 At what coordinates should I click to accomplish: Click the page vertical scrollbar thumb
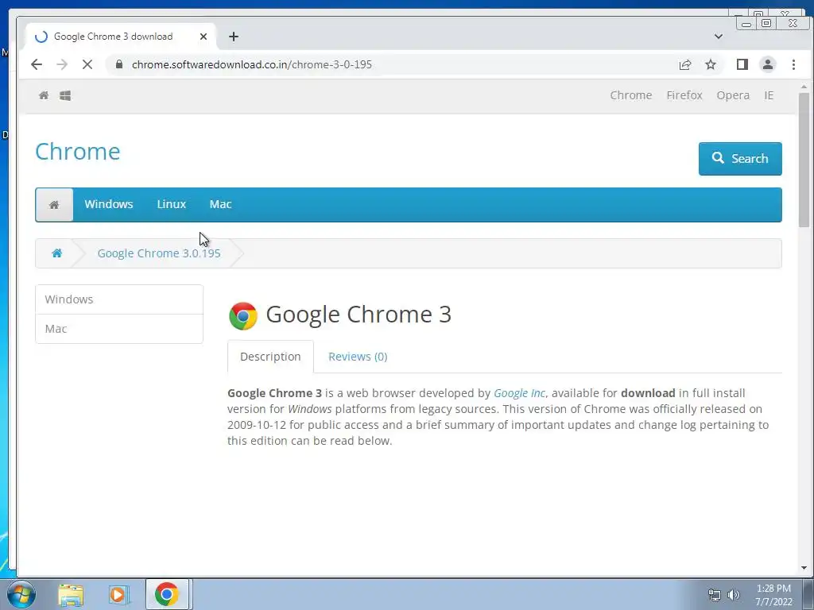tap(804, 160)
